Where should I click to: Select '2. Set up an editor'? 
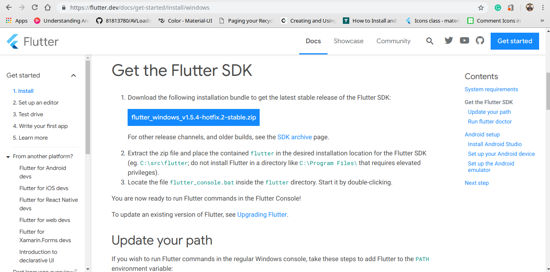coord(36,103)
